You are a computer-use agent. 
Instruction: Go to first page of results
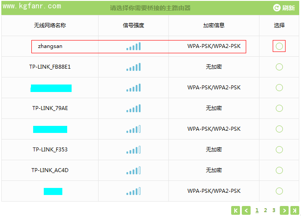236,211
